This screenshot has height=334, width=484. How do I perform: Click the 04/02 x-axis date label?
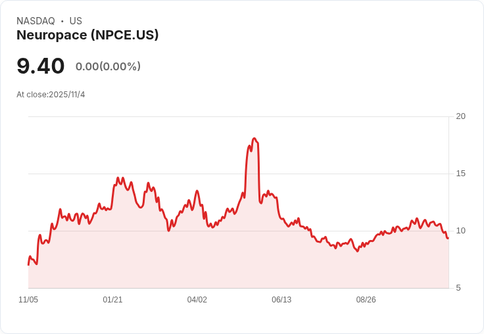pos(197,300)
